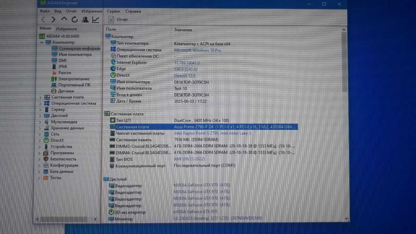Open the Microsoft Windows 10 Pro link
The height and width of the screenshot is (234, 416).
(x=197, y=50)
